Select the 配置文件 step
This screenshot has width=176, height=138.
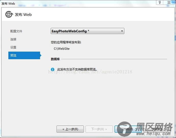point(16,31)
